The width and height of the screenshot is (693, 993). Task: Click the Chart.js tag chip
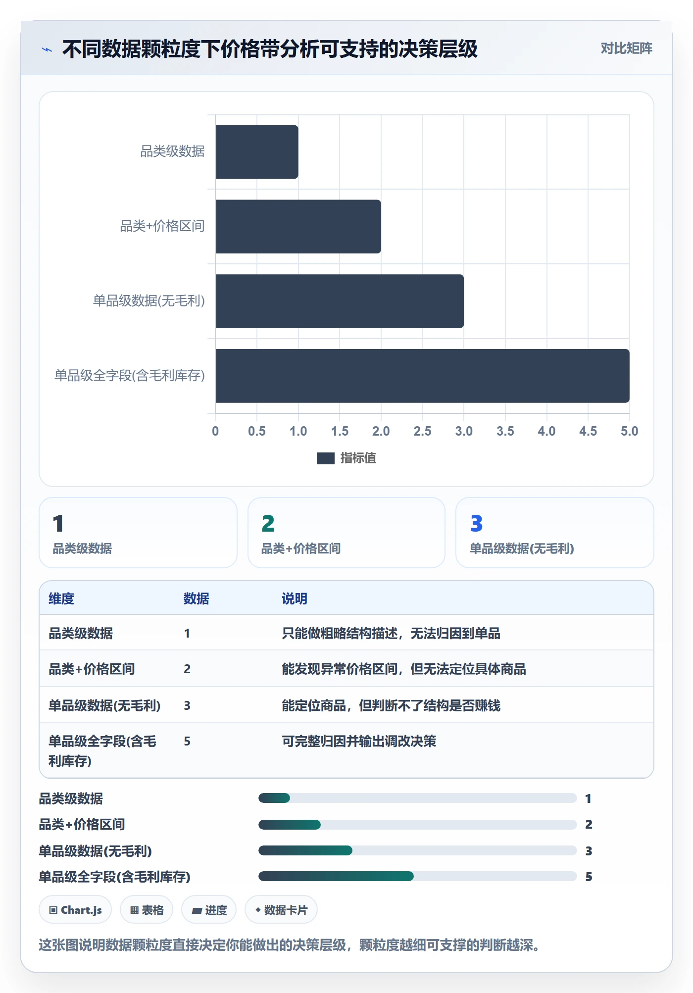coord(75,910)
